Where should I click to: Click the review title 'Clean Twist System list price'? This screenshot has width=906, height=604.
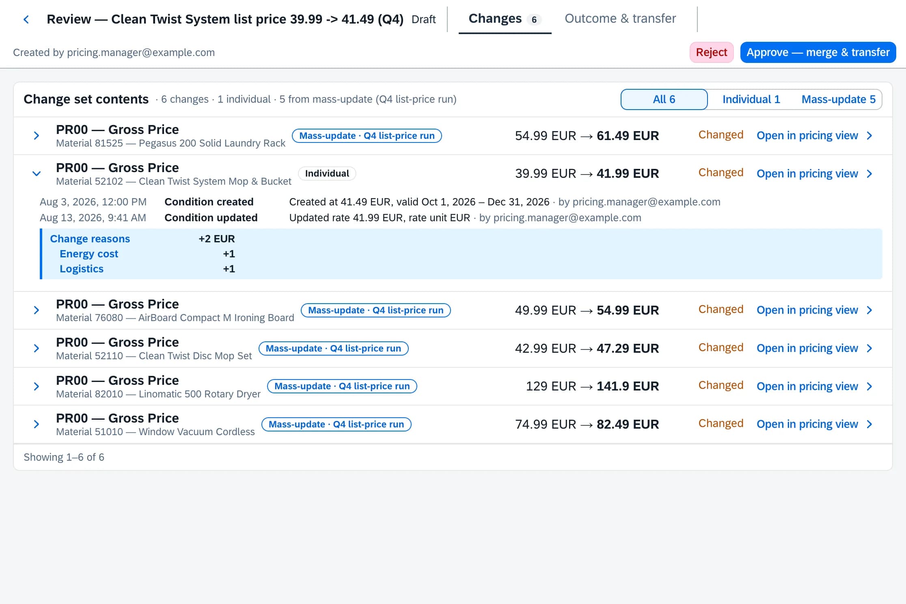pos(199,19)
